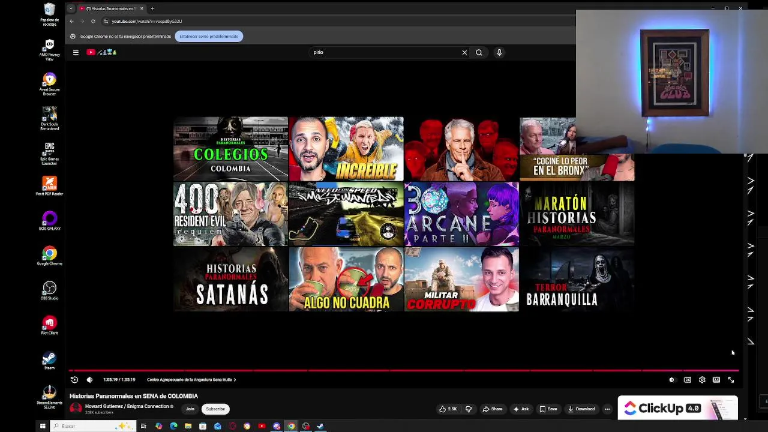Image resolution: width=768 pixels, height=432 pixels.
Task: Save the video to a playlist
Action: 548,409
